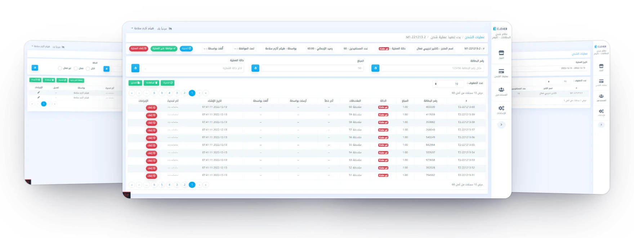The width and height of the screenshot is (634, 238).
Task: Click the ellipsis button in the top pagination
Action: click(147, 93)
